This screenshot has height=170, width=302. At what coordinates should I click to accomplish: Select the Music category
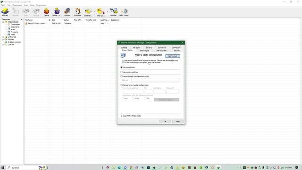tap(13, 29)
